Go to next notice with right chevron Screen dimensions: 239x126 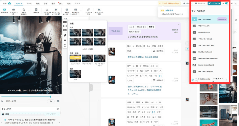[59, 122]
